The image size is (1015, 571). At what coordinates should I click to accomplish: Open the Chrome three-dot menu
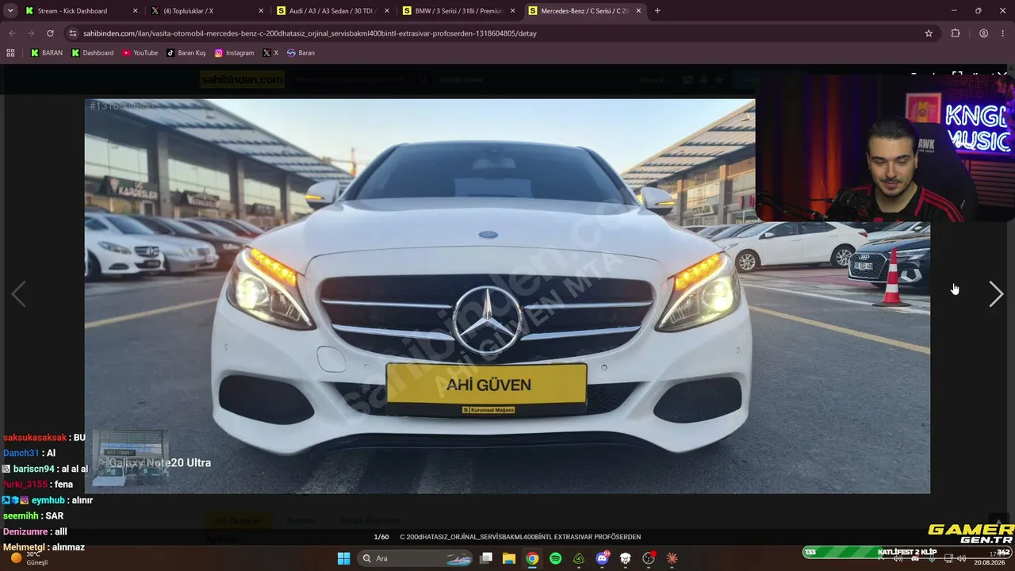coord(1003,33)
